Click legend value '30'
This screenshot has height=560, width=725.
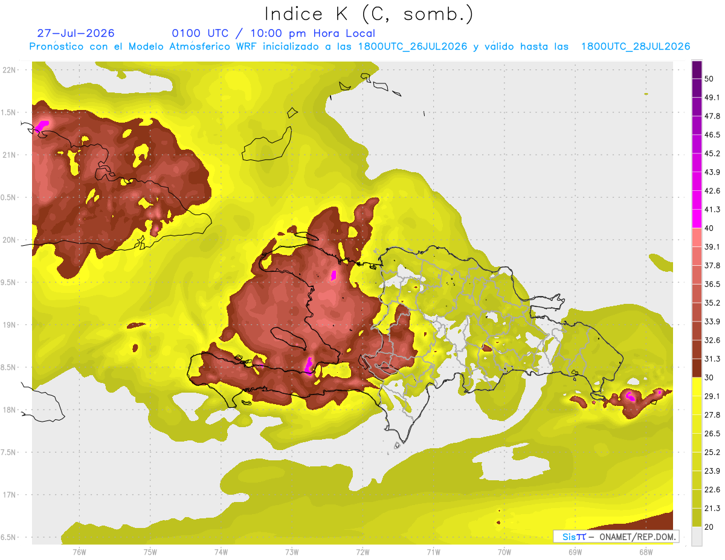709,378
